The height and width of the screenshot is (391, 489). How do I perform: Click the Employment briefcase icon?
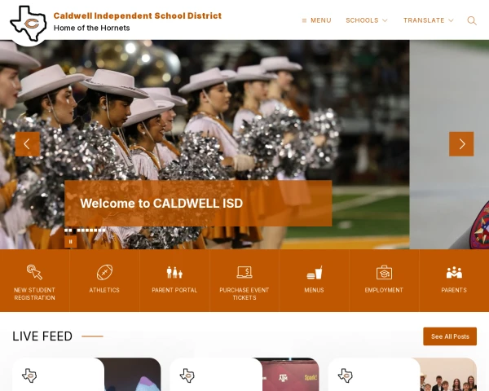384,272
